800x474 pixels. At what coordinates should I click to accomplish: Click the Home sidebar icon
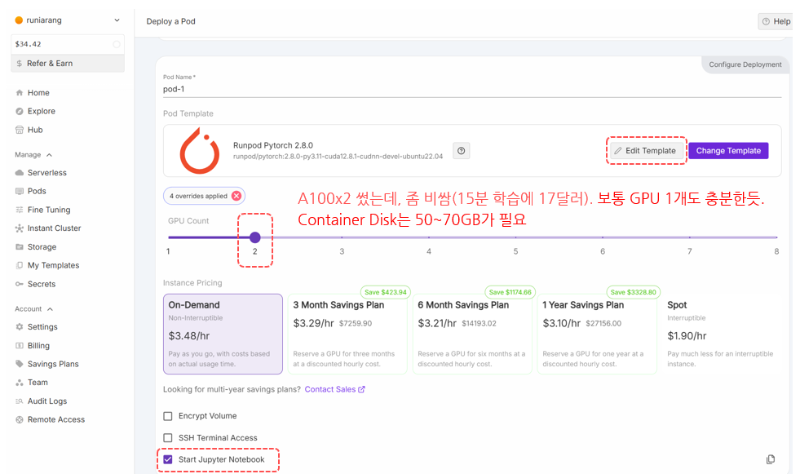point(20,92)
